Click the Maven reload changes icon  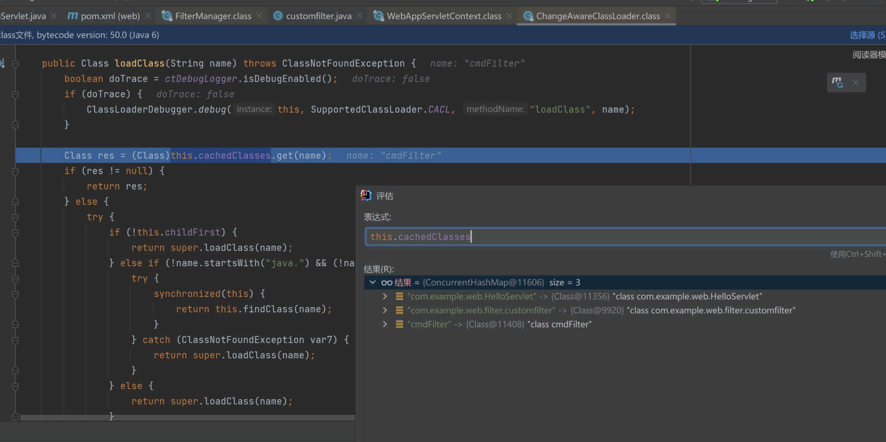tap(837, 82)
